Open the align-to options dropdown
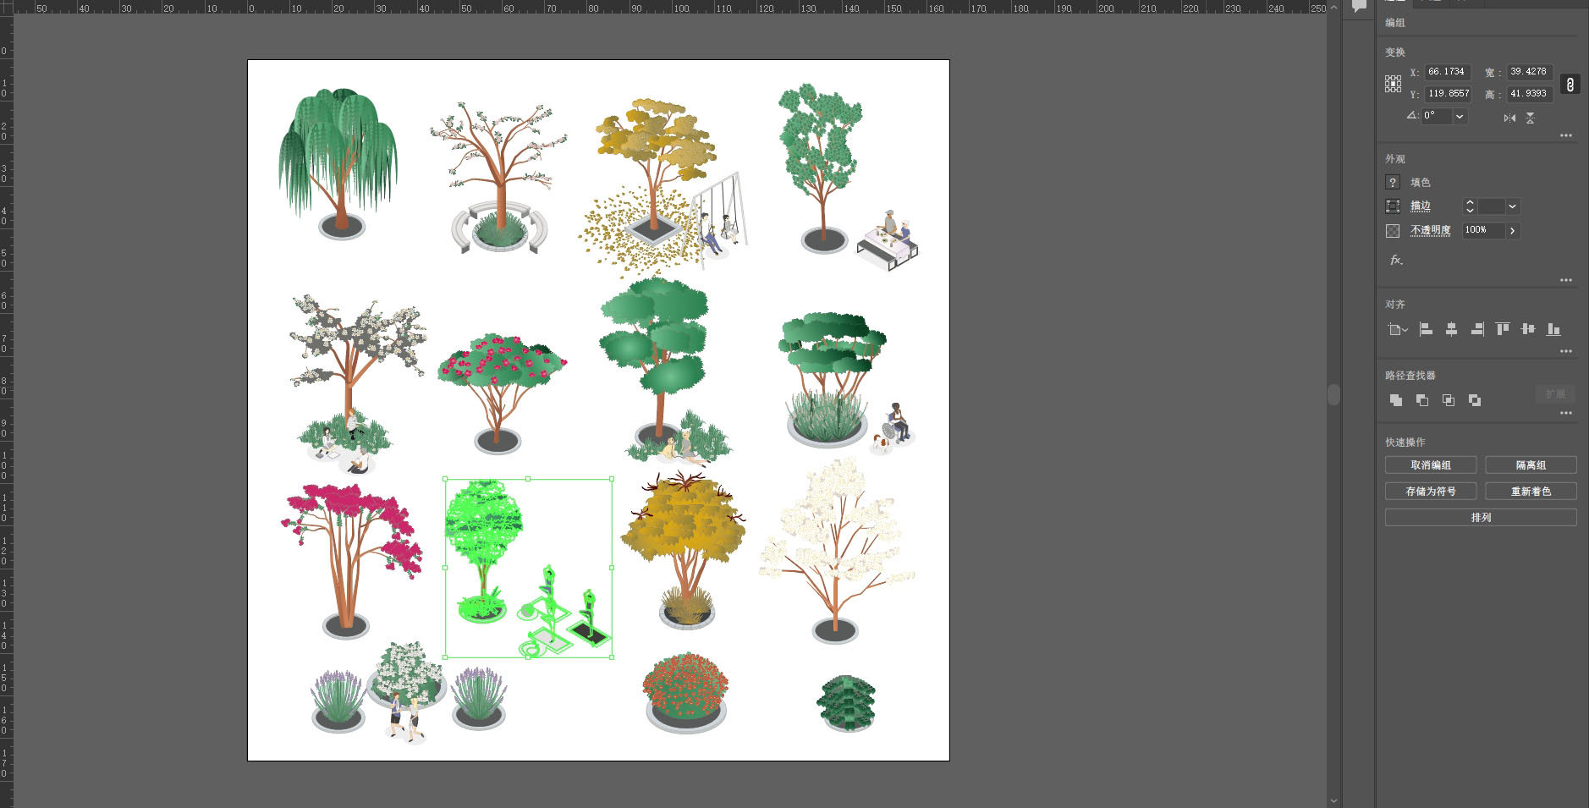1589x808 pixels. pyautogui.click(x=1398, y=329)
